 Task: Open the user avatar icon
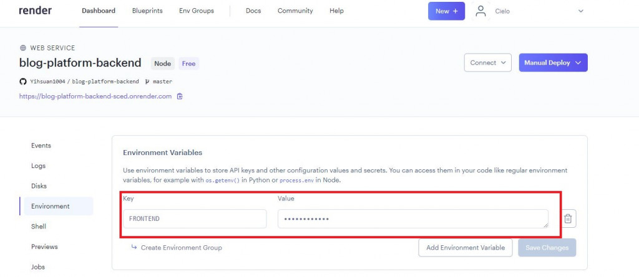coord(481,11)
